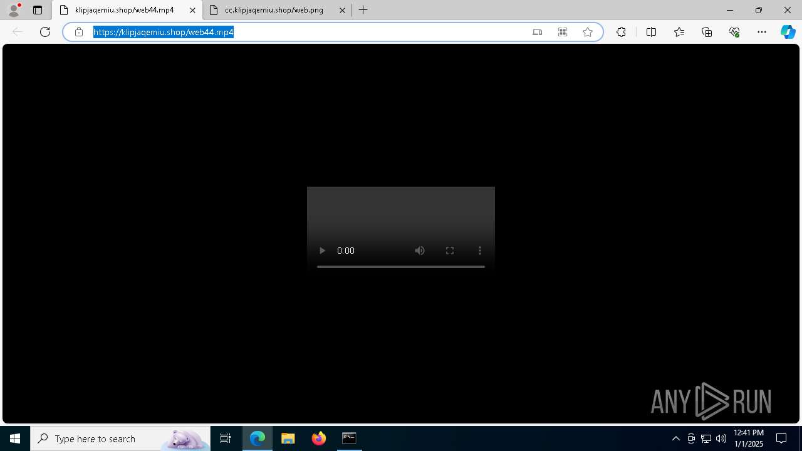This screenshot has height=451, width=802.
Task: Open the notification center
Action: (782, 438)
